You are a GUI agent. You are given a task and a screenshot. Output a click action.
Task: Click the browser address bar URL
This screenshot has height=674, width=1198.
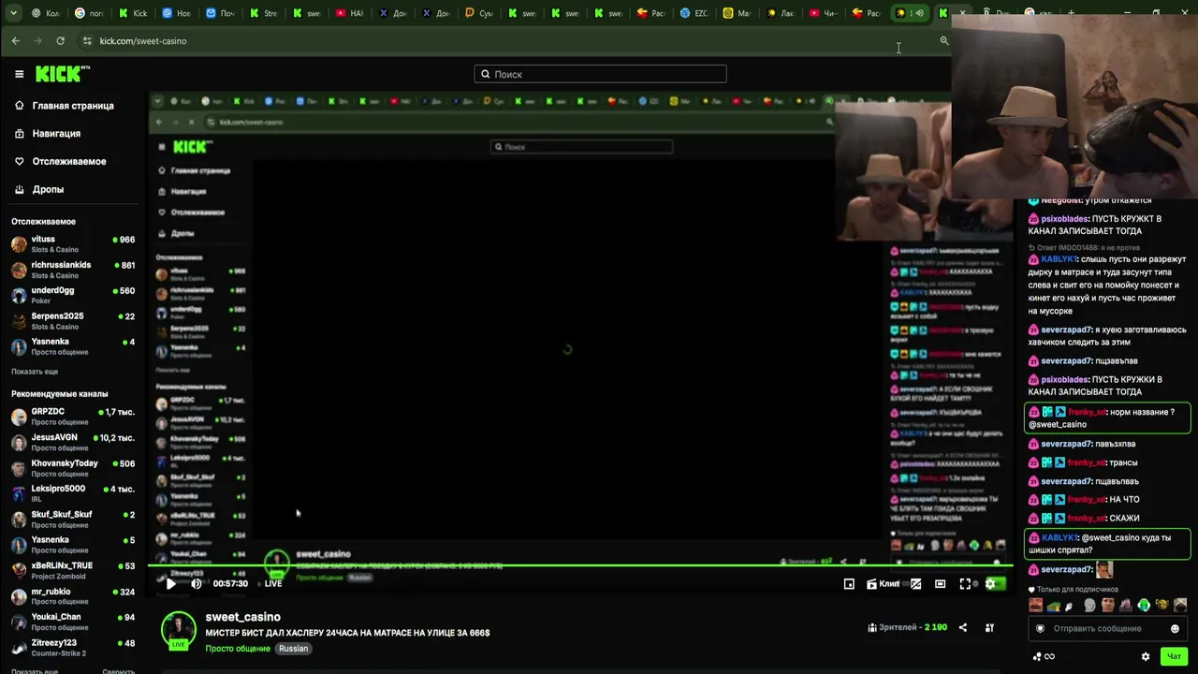coord(143,41)
